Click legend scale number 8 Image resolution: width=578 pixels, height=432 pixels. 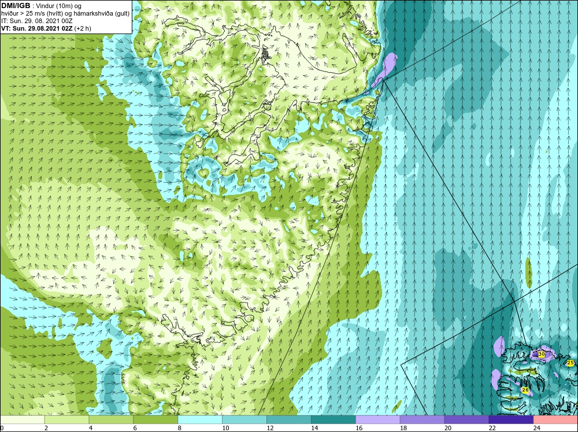pyautogui.click(x=180, y=428)
